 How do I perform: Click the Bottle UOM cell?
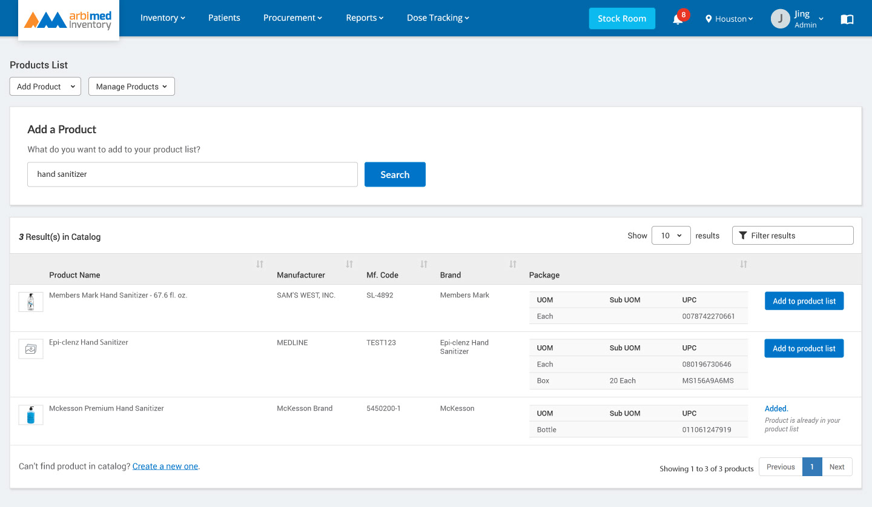pyautogui.click(x=547, y=430)
